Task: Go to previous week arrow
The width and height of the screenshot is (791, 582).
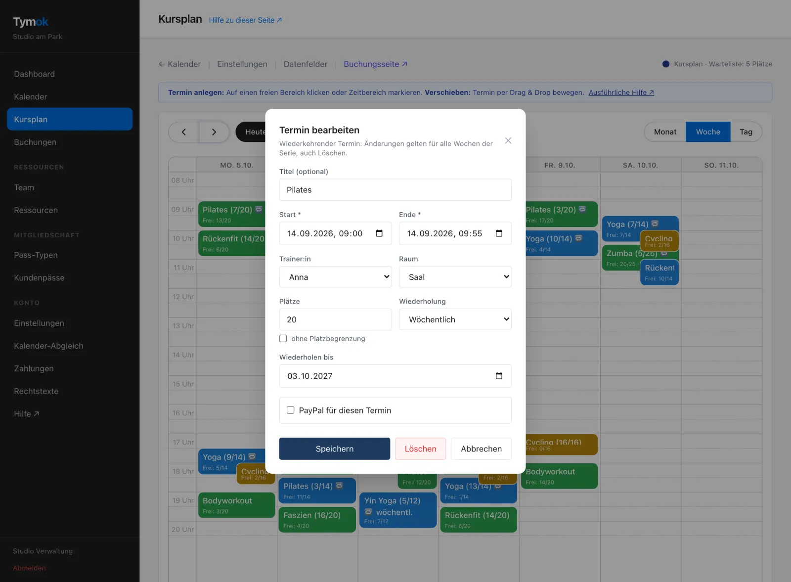Action: pyautogui.click(x=184, y=132)
